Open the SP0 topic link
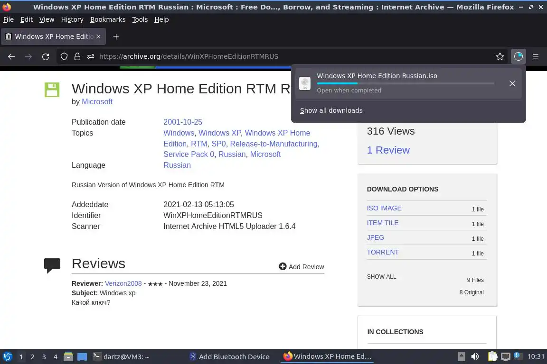 click(219, 144)
